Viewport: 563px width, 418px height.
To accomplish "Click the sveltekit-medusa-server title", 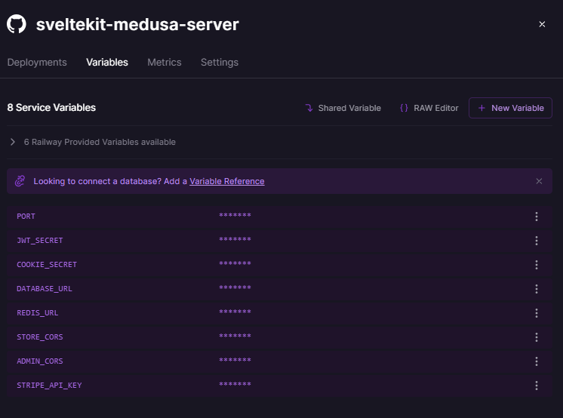I will coord(137,24).
